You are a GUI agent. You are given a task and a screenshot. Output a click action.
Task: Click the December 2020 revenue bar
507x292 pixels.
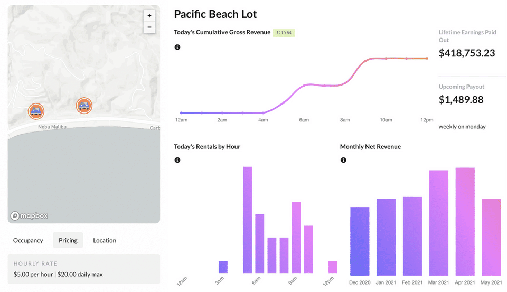pos(360,241)
